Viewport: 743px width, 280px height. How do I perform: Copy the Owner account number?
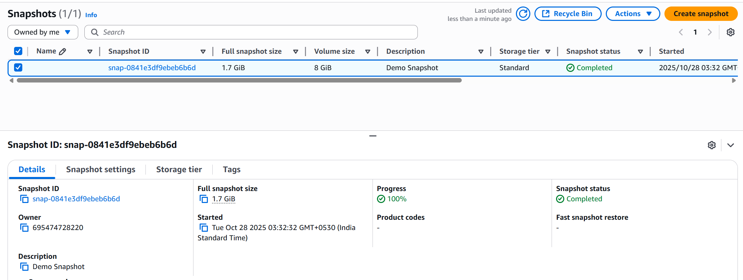tap(24, 228)
